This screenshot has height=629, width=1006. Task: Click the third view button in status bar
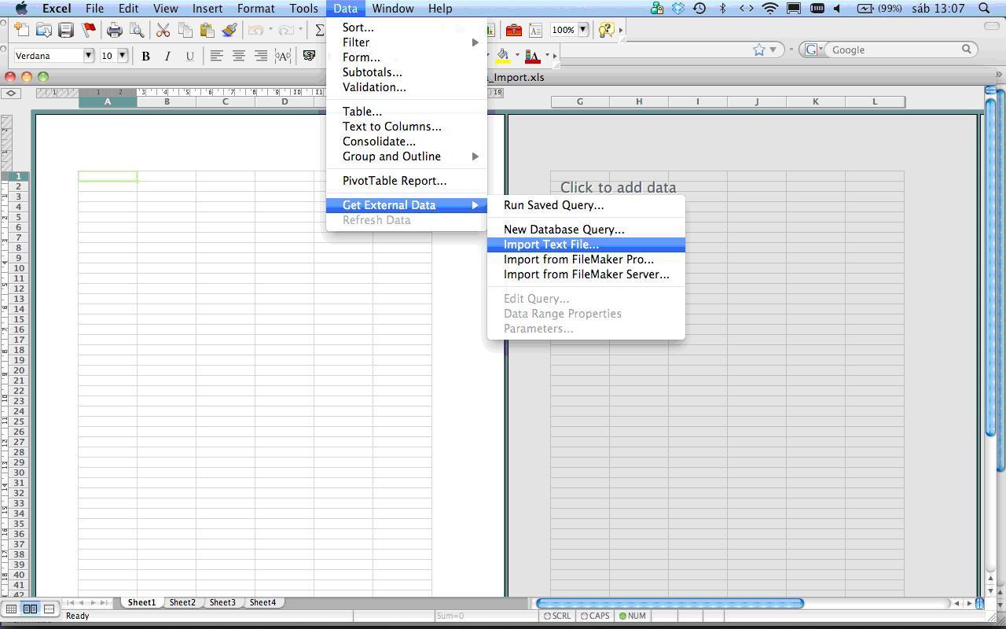pos(49,609)
